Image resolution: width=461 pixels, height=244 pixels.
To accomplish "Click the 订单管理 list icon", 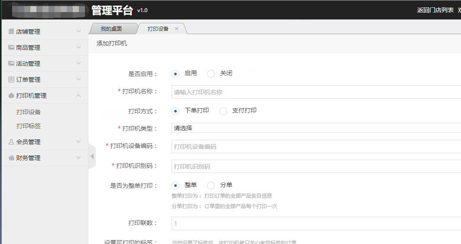I will [11, 79].
